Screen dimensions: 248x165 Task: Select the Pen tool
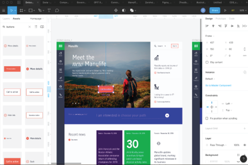coord(40,10)
